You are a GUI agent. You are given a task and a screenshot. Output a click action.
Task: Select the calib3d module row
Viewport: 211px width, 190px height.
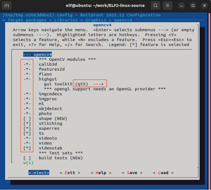(x=40, y=64)
